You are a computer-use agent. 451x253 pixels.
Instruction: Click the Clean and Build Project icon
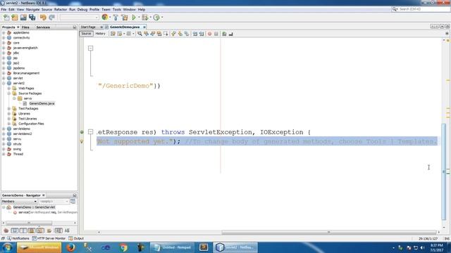[125, 18]
